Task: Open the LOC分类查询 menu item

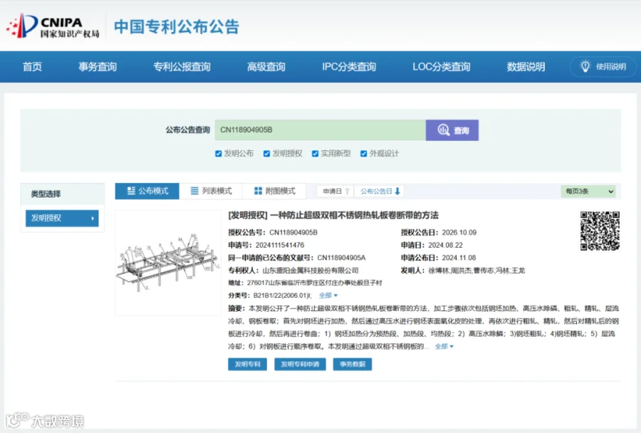Action: point(442,67)
